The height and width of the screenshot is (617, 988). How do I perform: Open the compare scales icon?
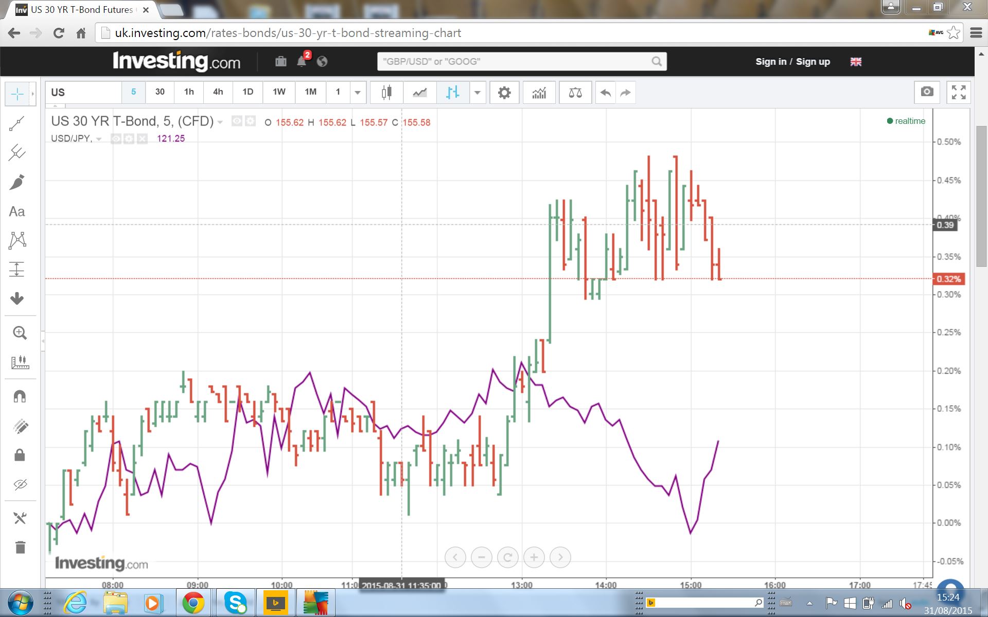575,93
